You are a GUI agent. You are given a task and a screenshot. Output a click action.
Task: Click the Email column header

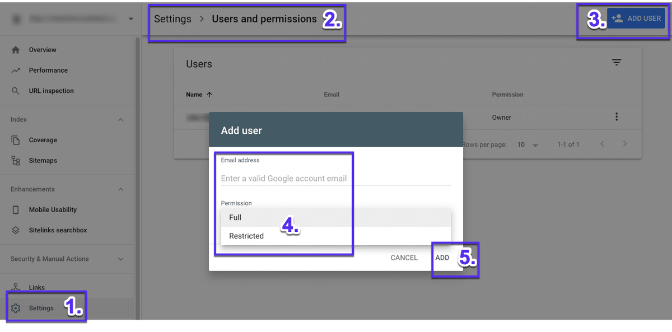click(332, 95)
